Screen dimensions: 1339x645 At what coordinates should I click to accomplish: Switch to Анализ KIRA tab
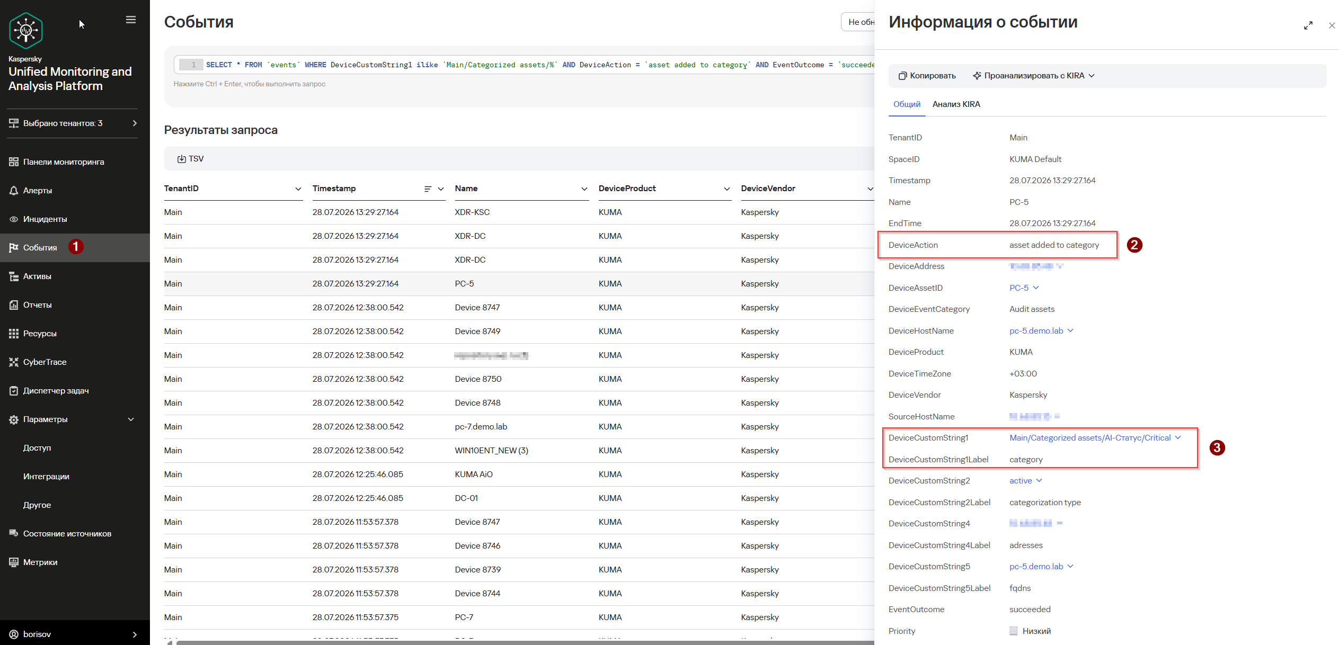pos(956,104)
